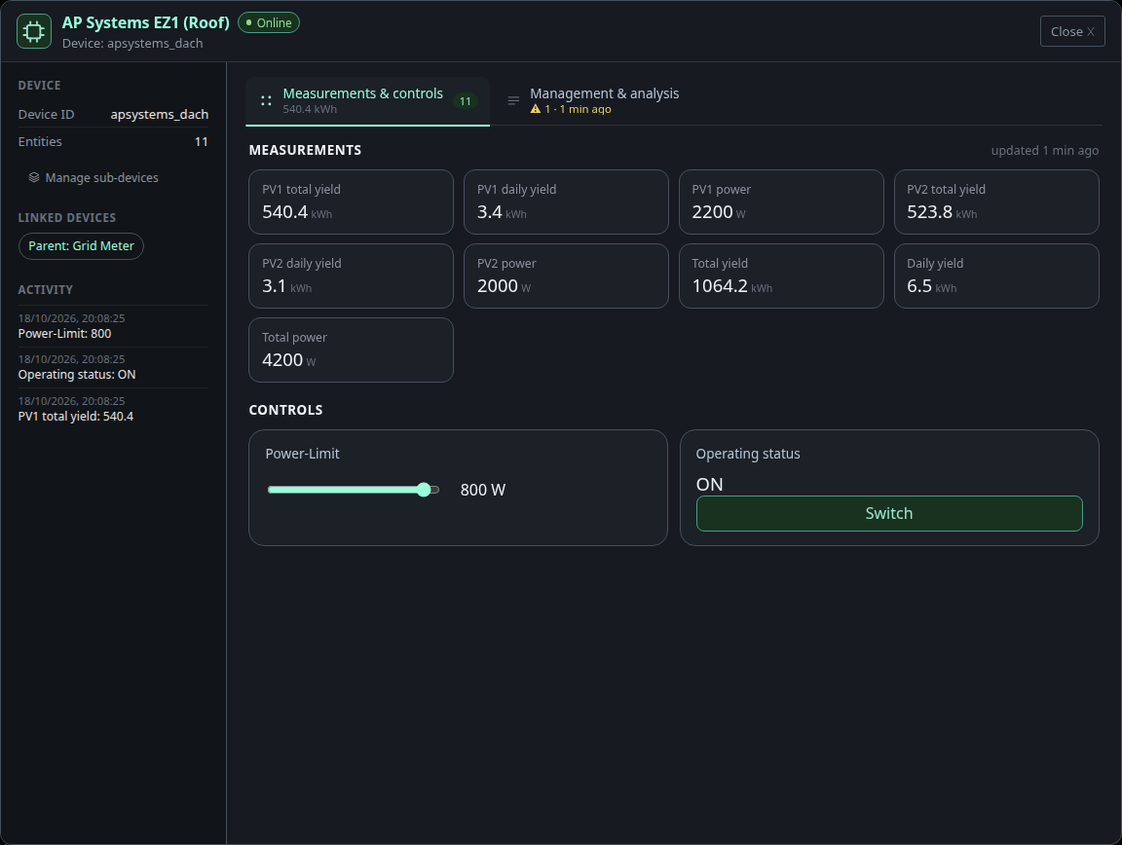Select the PV2 daily yield card
Viewport: 1122px width, 845px height.
click(351, 276)
